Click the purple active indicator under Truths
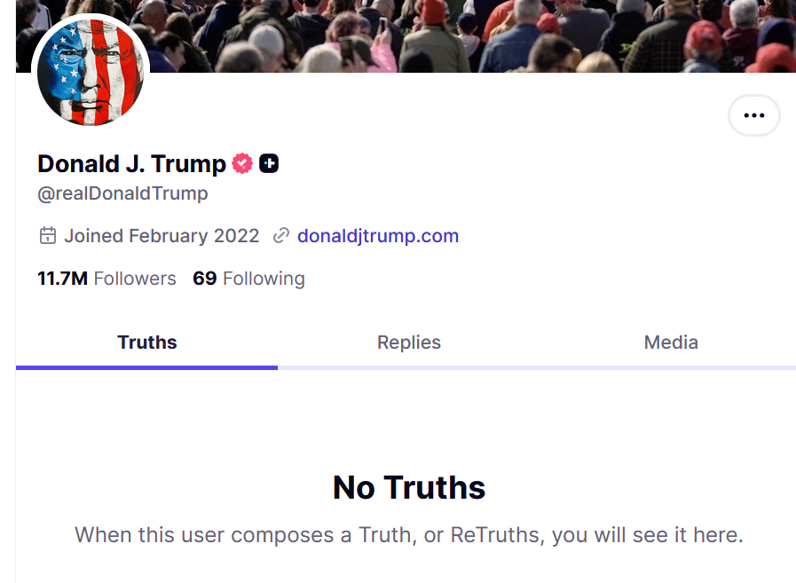Viewport: 796px width, 583px height. coord(147,367)
